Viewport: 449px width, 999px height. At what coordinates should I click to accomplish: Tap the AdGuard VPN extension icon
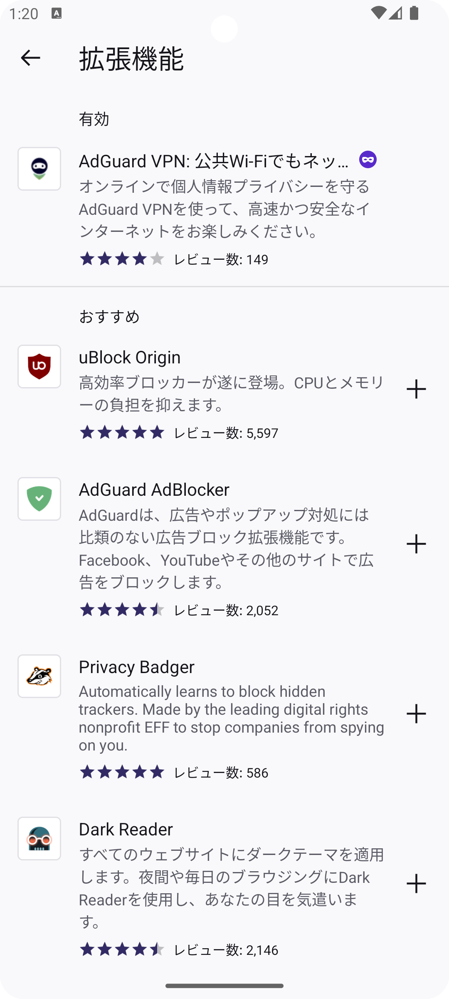39,169
